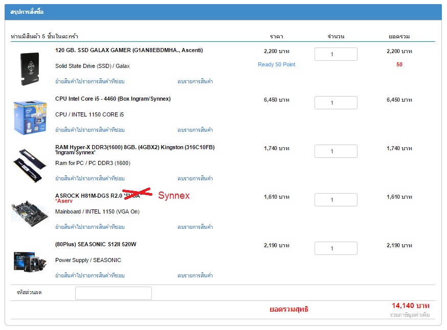Open the SSD Galax Gamer product thumbnail
The height and width of the screenshot is (330, 447).
tap(30, 68)
